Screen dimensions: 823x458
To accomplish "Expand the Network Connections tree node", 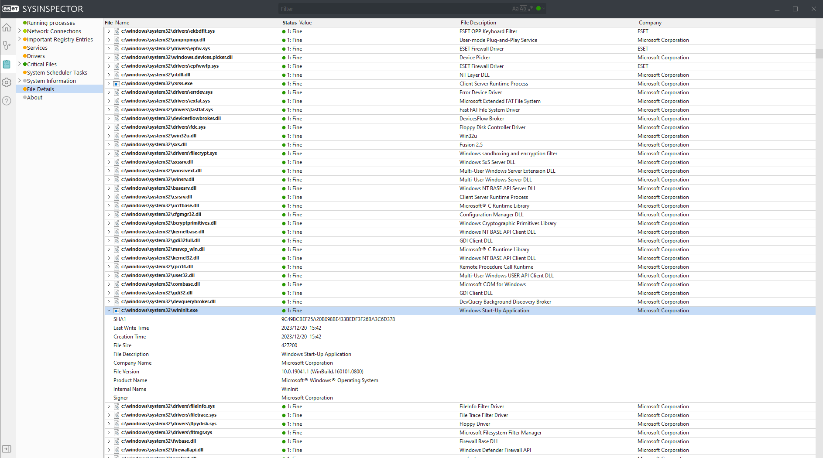I will coord(20,31).
